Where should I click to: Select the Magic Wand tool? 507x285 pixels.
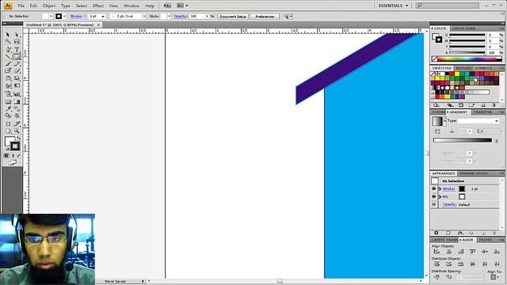pos(8,42)
